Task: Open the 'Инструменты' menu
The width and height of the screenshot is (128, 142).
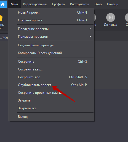Action: click(x=79, y=4)
